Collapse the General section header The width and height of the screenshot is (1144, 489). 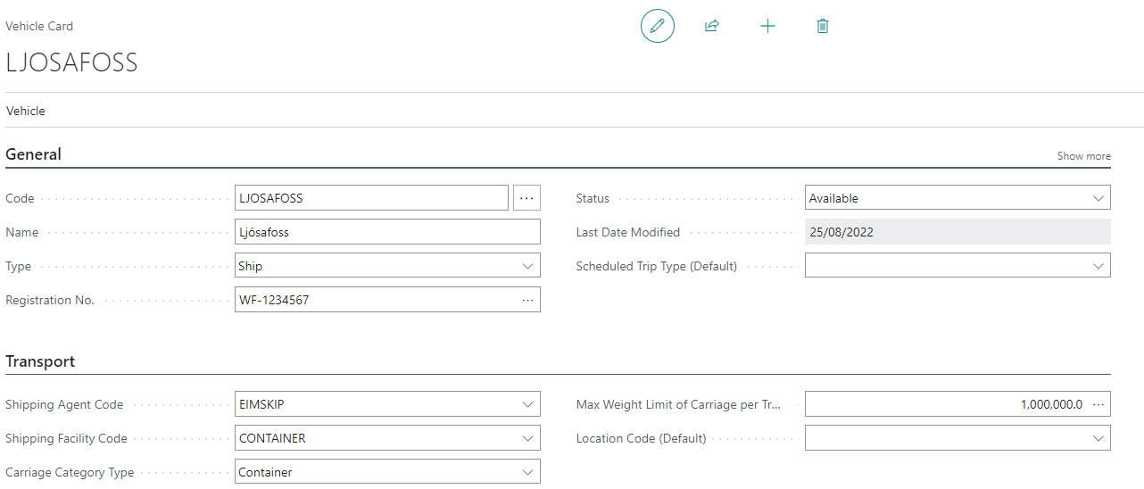click(34, 154)
